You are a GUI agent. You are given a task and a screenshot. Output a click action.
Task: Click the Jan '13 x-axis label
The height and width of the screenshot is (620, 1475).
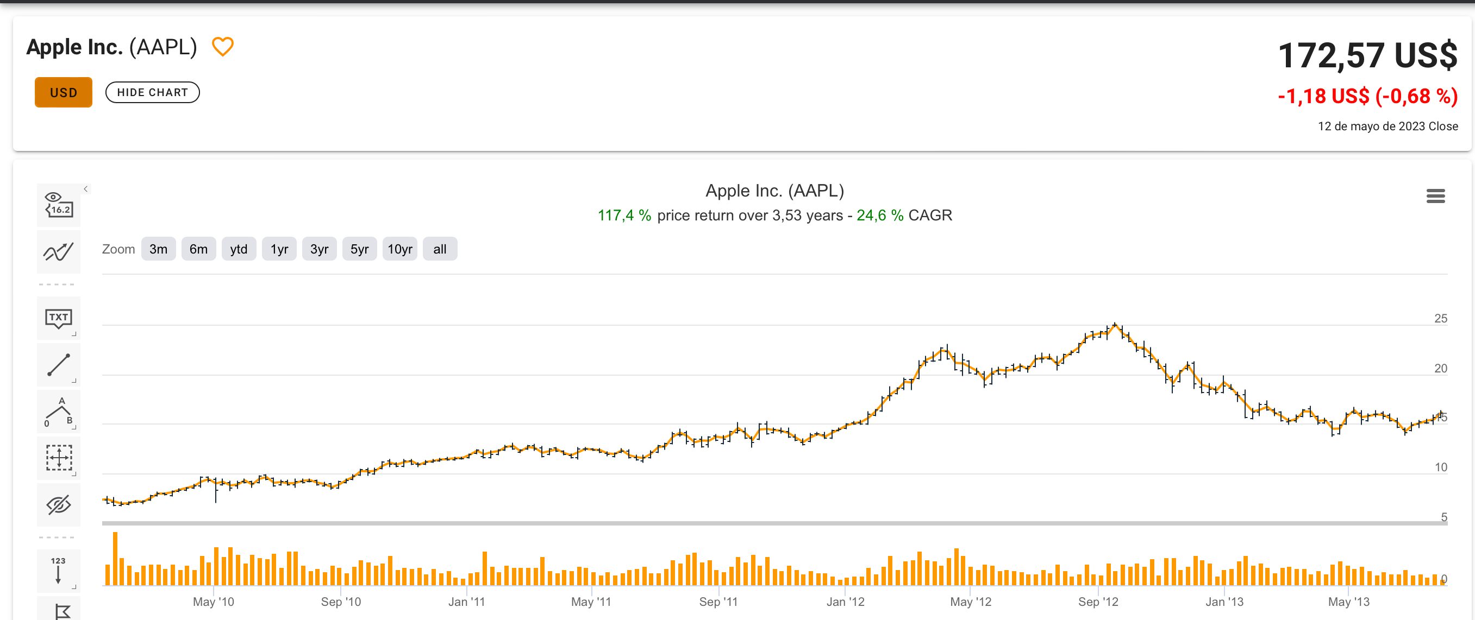coord(1224,602)
